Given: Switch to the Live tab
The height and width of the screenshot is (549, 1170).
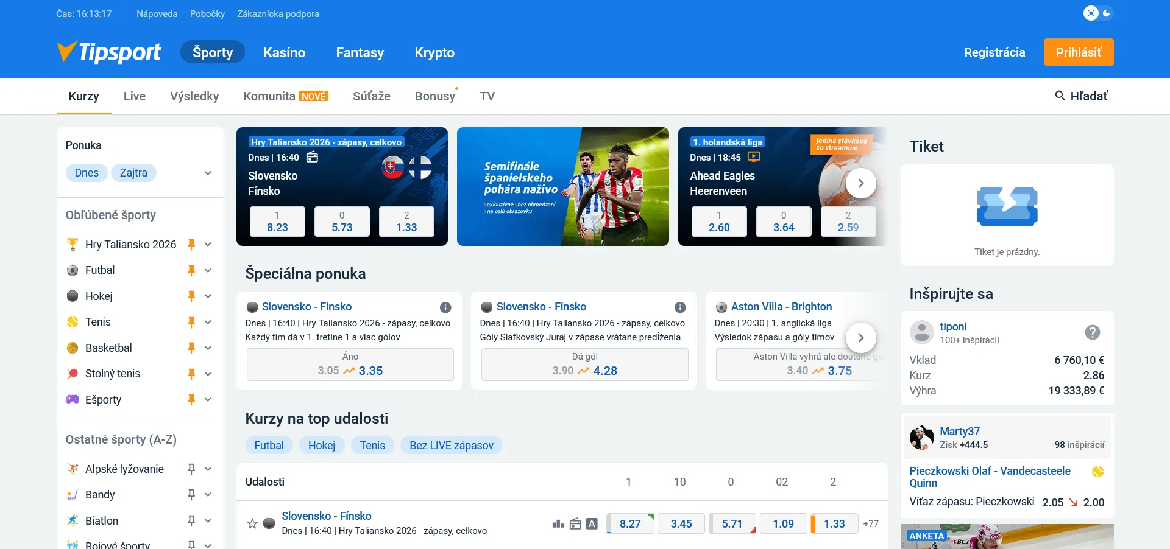Looking at the screenshot, I should [x=134, y=96].
